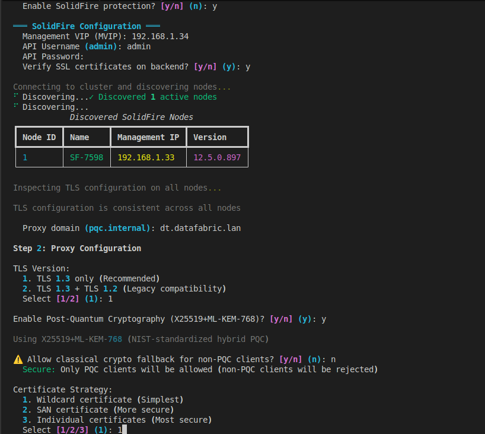Click the Management IP column header

coord(148,137)
